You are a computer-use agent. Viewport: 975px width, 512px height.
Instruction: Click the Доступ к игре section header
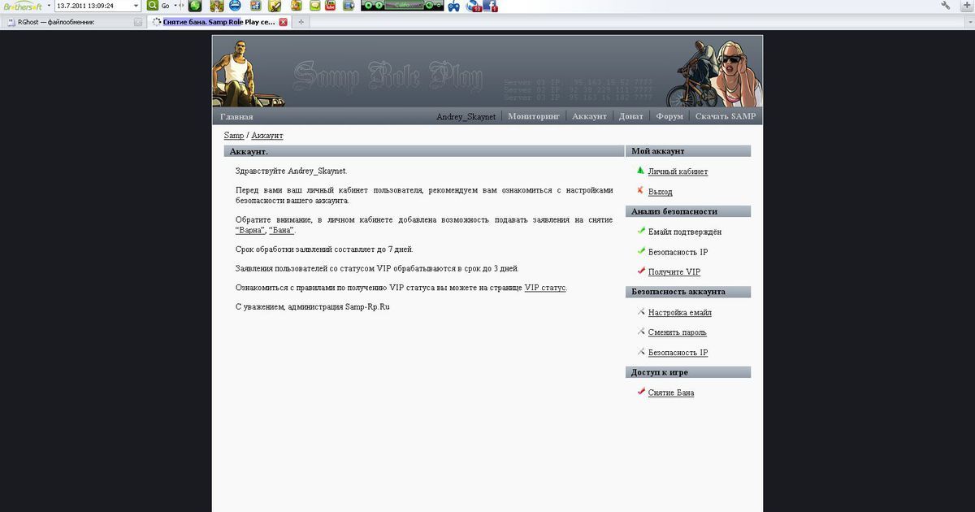[688, 372]
